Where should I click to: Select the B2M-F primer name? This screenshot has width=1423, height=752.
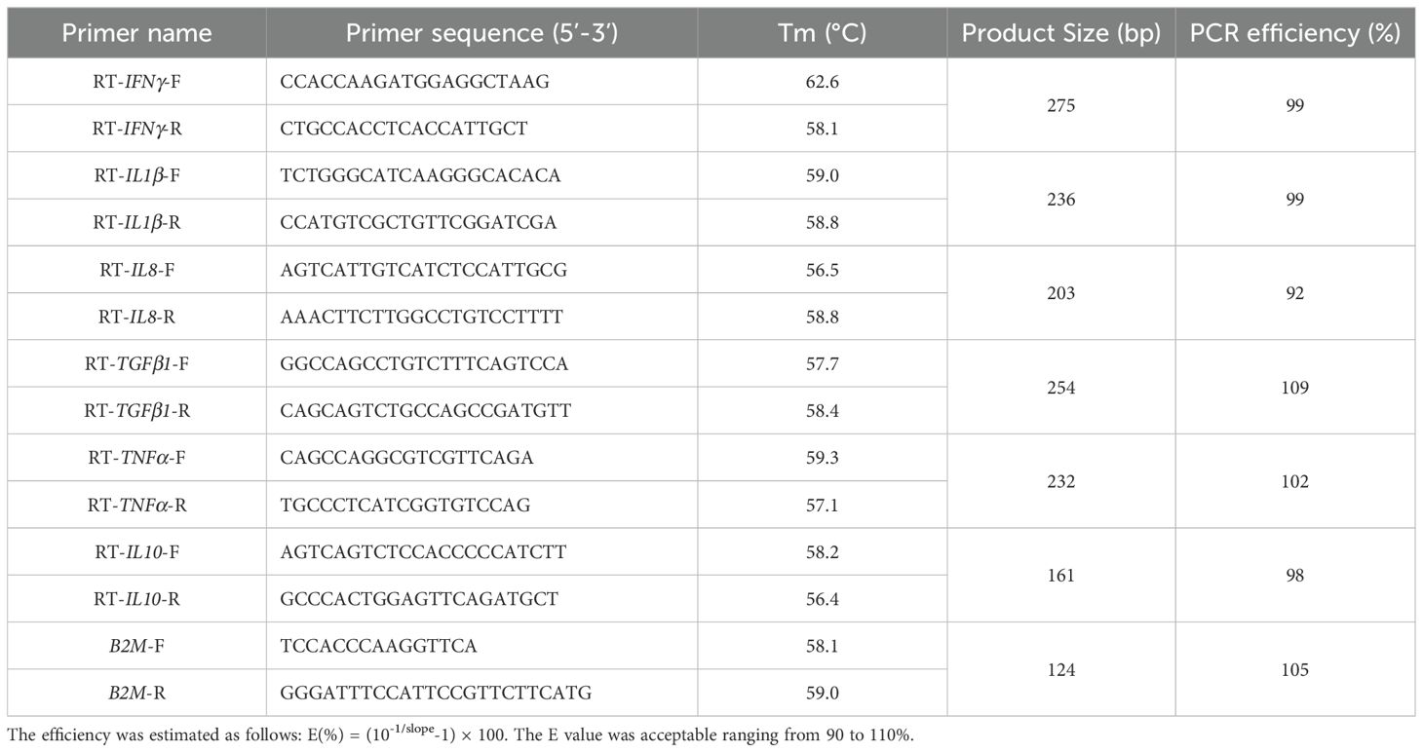coord(136,646)
